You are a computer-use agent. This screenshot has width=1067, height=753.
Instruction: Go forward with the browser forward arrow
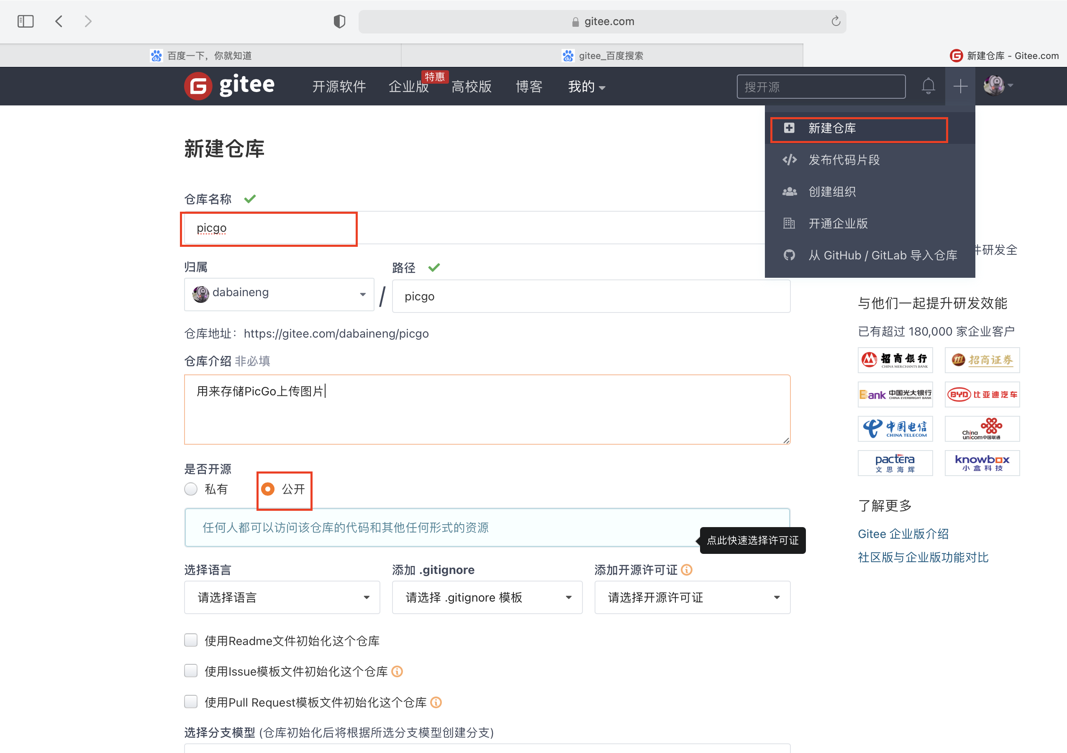click(x=88, y=21)
